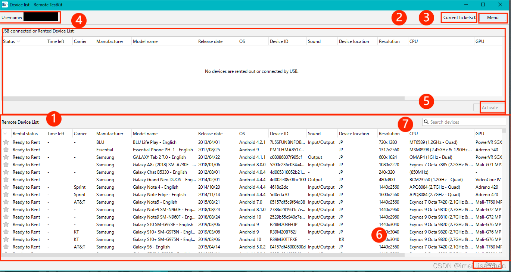Click the 'Android 5.0.2' OS cell
The image size is (511, 272).
click(252, 247)
